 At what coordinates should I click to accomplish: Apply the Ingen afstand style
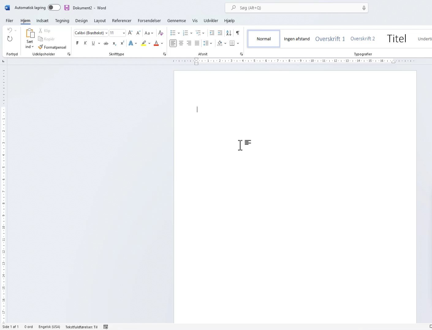(x=297, y=39)
